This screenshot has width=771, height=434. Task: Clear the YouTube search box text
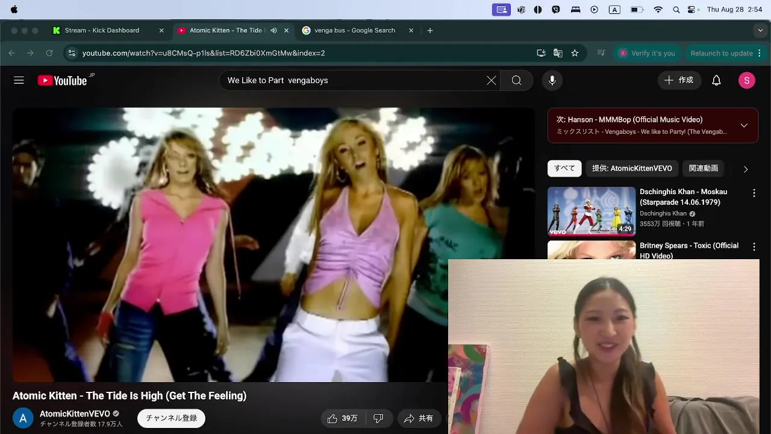coord(492,80)
